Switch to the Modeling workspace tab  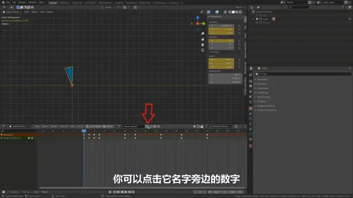pos(64,3)
